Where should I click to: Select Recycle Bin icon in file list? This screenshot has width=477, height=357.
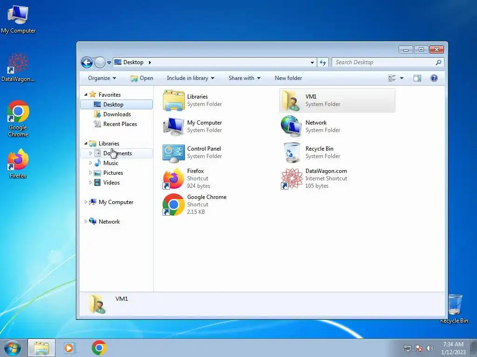point(292,152)
